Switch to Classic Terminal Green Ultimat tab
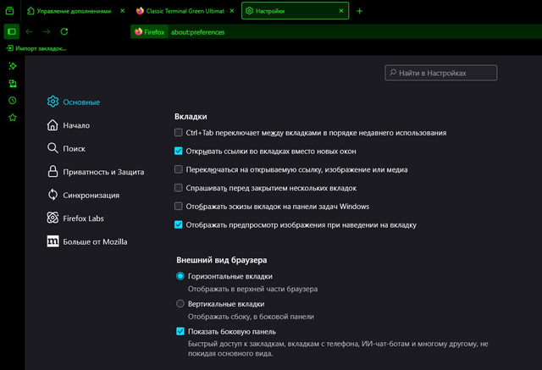 [x=185, y=11]
